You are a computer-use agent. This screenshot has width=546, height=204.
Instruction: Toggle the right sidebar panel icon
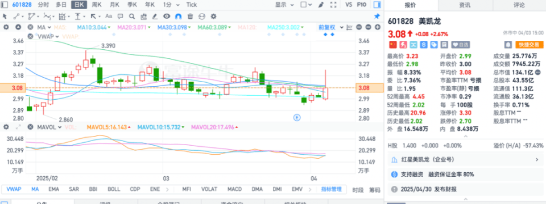377,5
